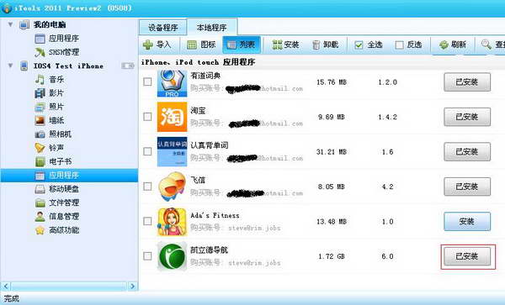
Task: Click sidebar scrollbar right arrow
Action: point(132,286)
